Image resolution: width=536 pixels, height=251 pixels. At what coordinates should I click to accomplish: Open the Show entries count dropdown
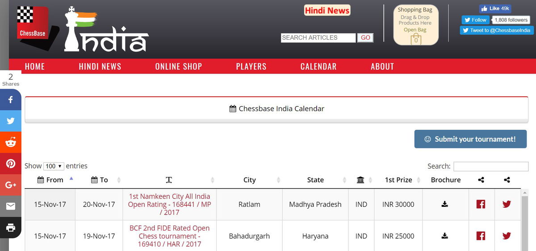coord(54,166)
